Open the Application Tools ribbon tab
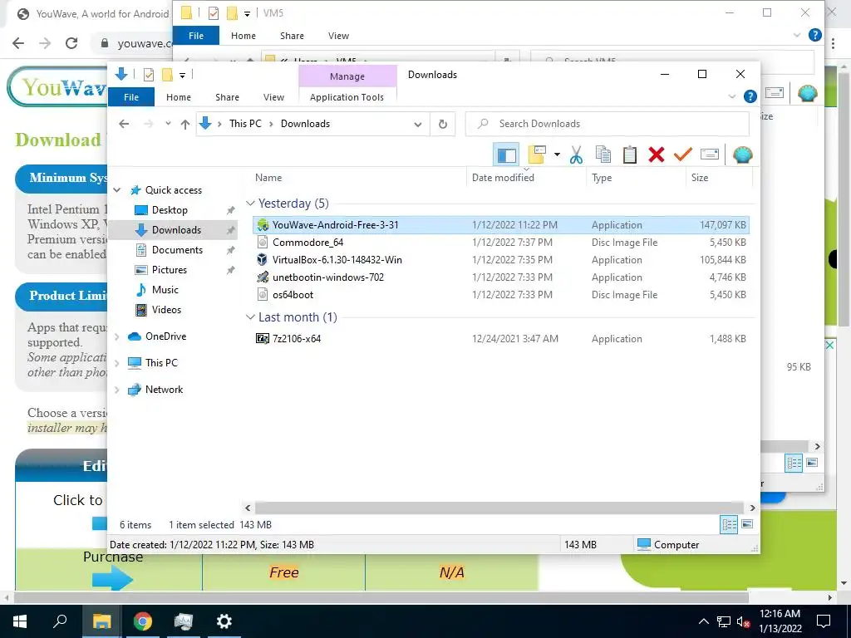Image resolution: width=851 pixels, height=638 pixels. coord(347,97)
